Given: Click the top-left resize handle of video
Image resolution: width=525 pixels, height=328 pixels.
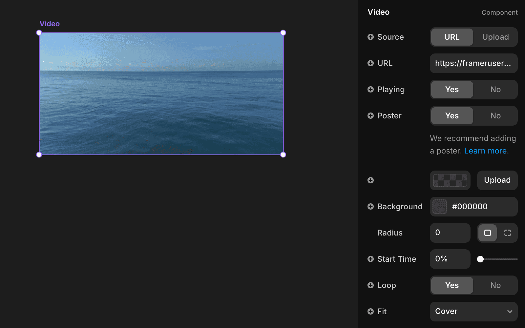Looking at the screenshot, I should point(39,33).
